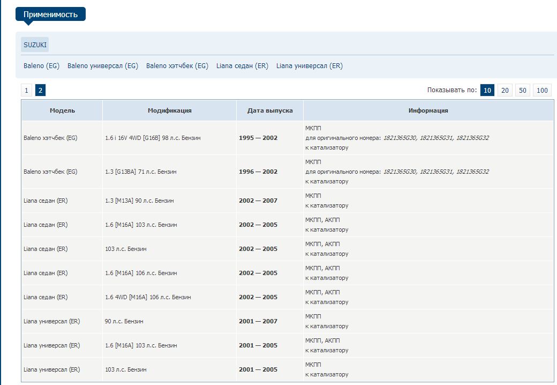Viewport: 557px width, 385px height.
Task: Click the Модификация column header
Action: click(x=169, y=110)
